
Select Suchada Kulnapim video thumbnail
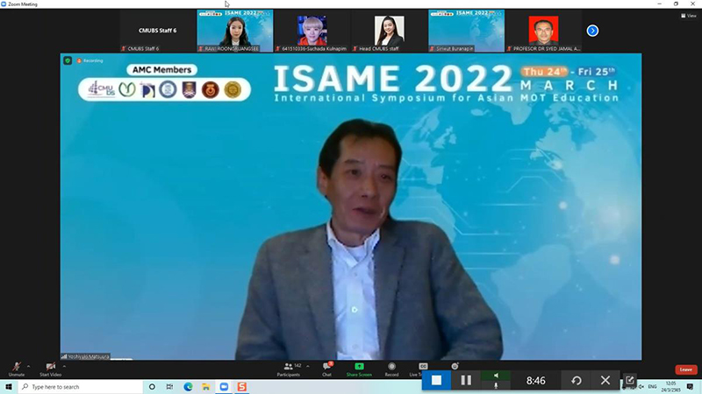point(312,31)
